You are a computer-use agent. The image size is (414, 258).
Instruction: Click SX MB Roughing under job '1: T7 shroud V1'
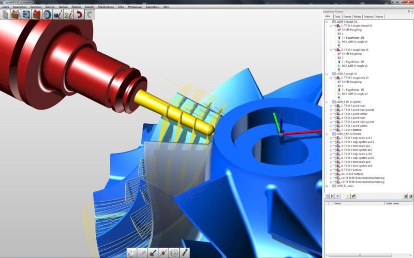click(x=351, y=30)
